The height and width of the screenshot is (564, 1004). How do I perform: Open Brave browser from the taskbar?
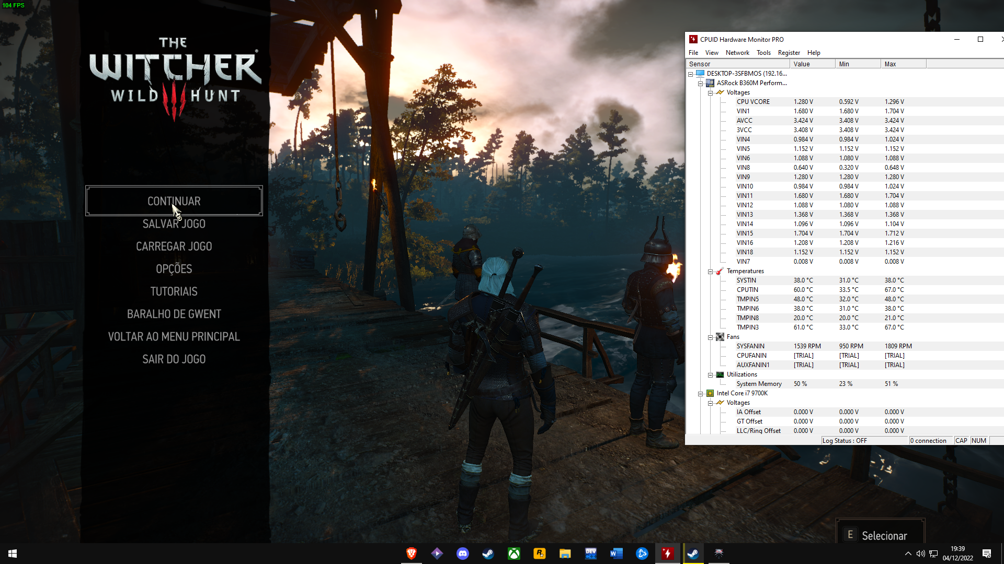411,554
